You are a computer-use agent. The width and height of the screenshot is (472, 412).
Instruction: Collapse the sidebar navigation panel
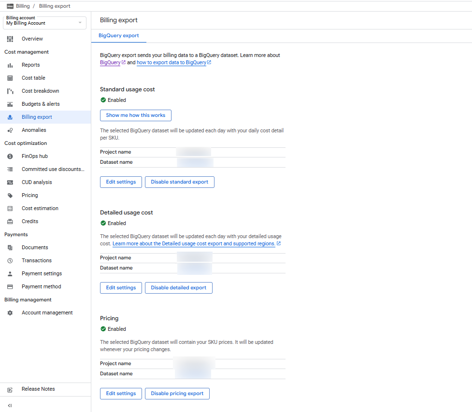tap(10, 405)
